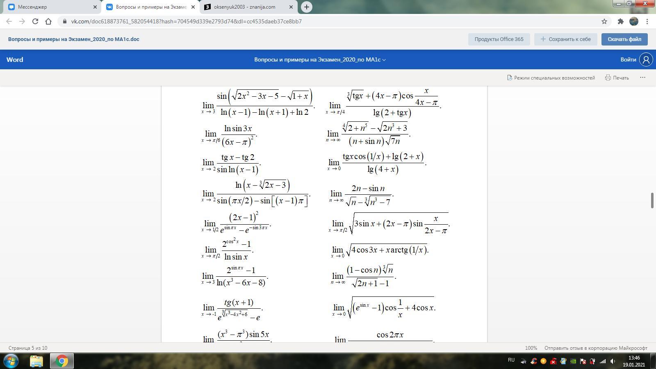Click the vertical scrollbar thumb
The image size is (656, 369).
(652, 200)
